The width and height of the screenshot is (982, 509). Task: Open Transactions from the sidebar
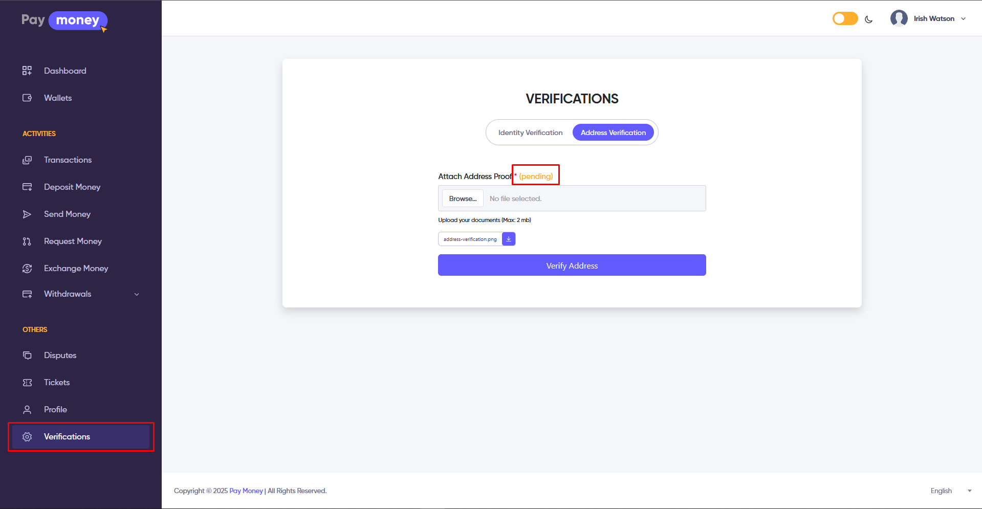tap(68, 160)
